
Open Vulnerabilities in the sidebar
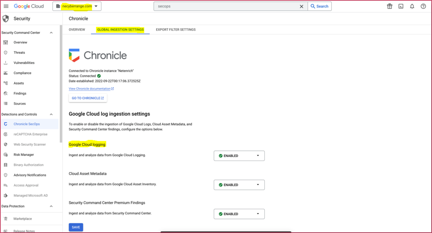tap(24, 63)
